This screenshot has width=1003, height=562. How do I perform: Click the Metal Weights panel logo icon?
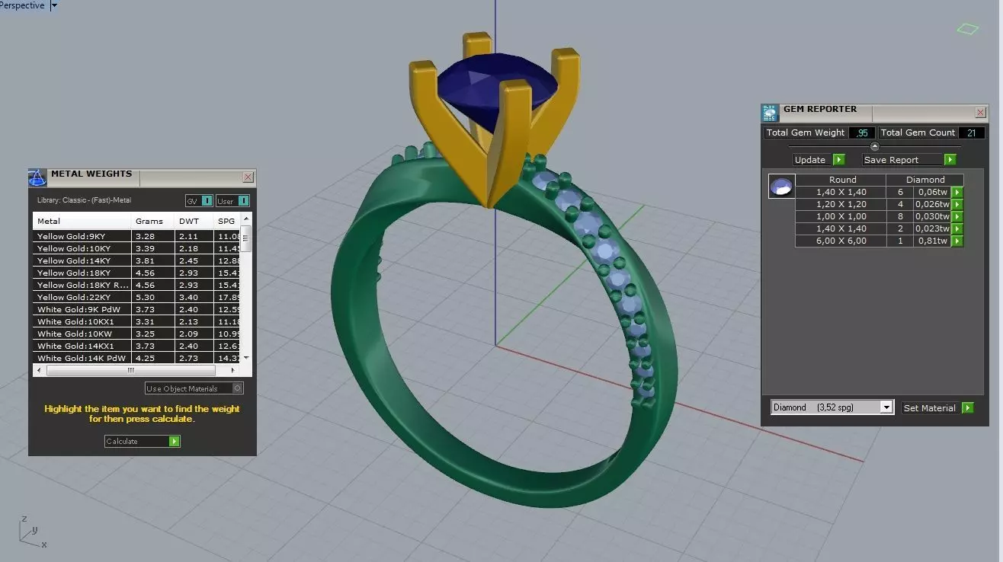coord(37,178)
